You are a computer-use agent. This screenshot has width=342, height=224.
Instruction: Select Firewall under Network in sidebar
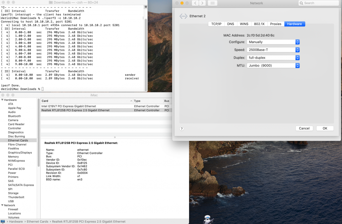click(13, 209)
